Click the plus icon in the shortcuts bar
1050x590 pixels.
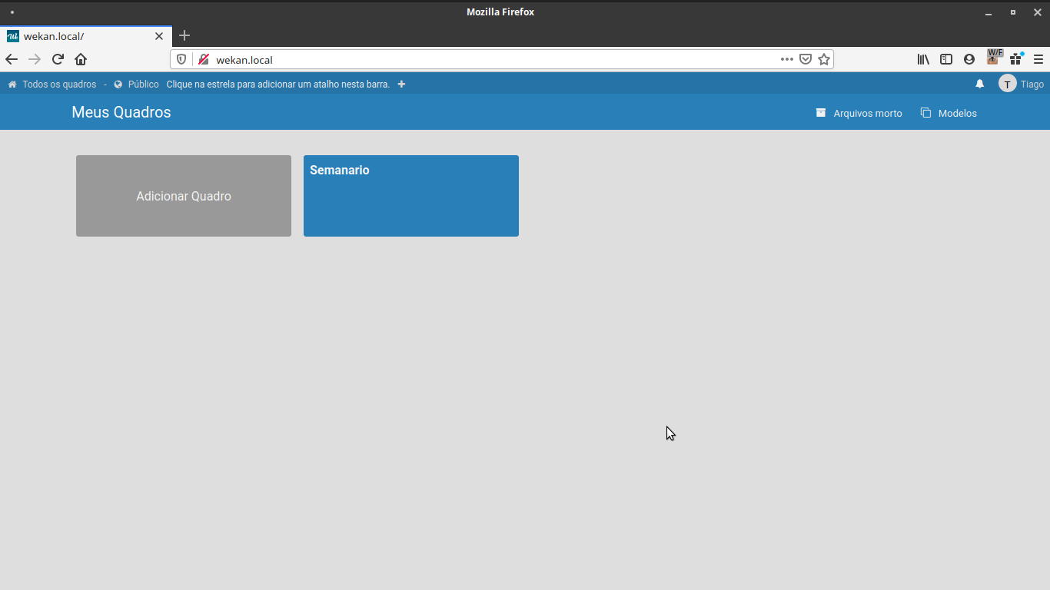coord(401,84)
